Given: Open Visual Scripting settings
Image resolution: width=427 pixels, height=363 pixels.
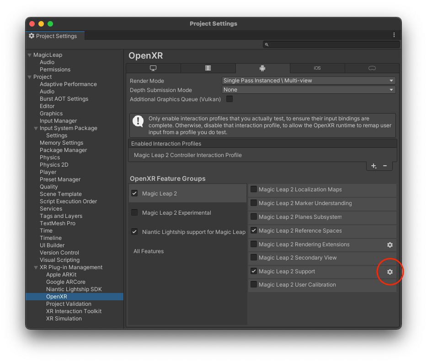Looking at the screenshot, I should [59, 260].
